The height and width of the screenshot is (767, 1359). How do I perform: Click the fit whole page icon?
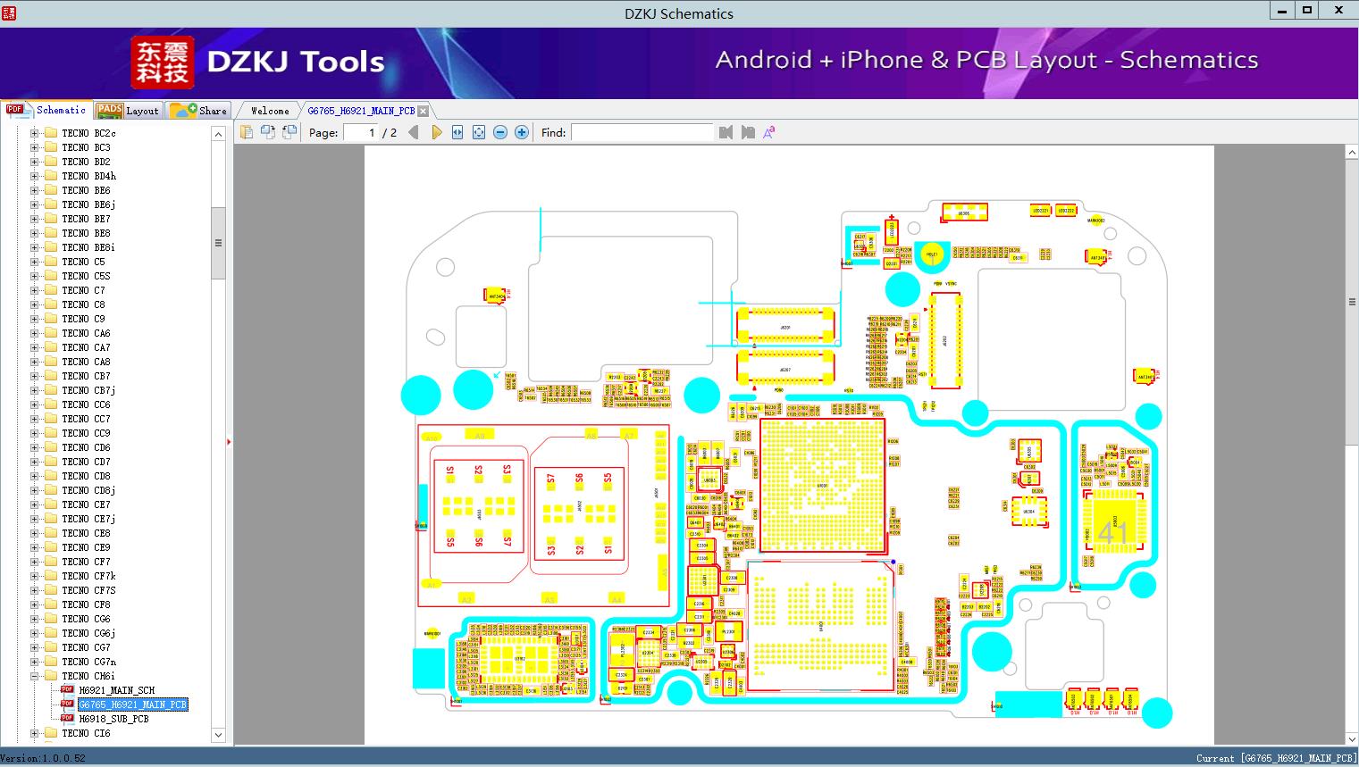pos(479,132)
